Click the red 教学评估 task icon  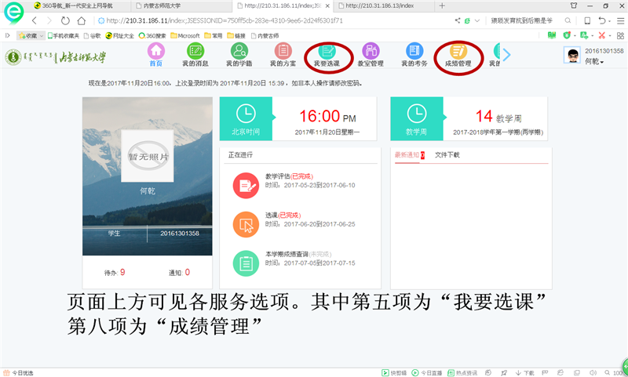click(246, 185)
